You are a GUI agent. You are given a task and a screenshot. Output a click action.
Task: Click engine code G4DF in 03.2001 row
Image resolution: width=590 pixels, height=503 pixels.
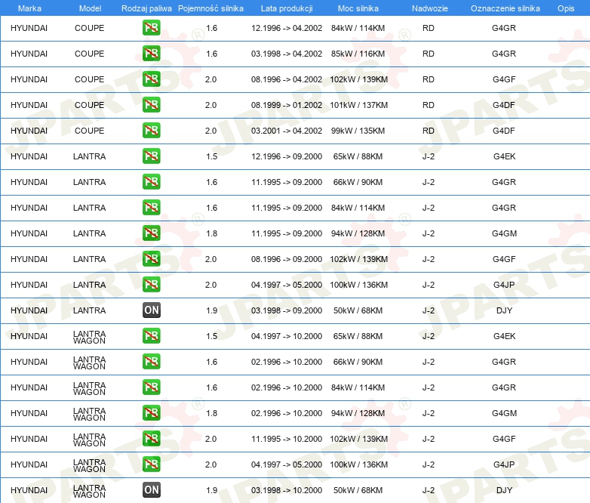[x=504, y=131]
